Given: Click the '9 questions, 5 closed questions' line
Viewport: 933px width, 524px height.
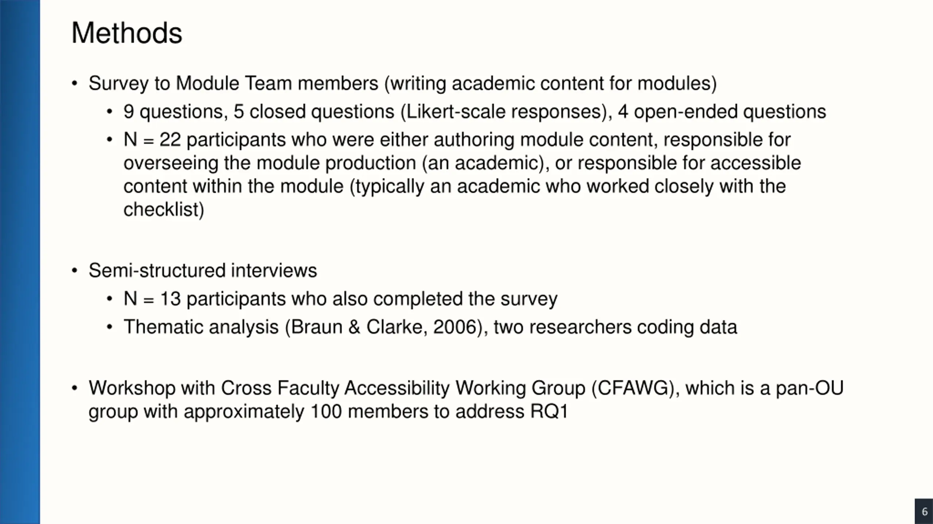Looking at the screenshot, I should coord(475,112).
